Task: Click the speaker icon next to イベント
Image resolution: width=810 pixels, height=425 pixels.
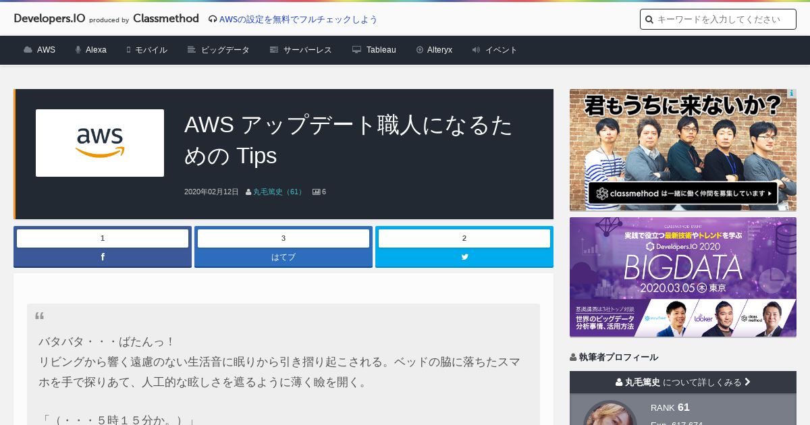Action: pos(476,50)
